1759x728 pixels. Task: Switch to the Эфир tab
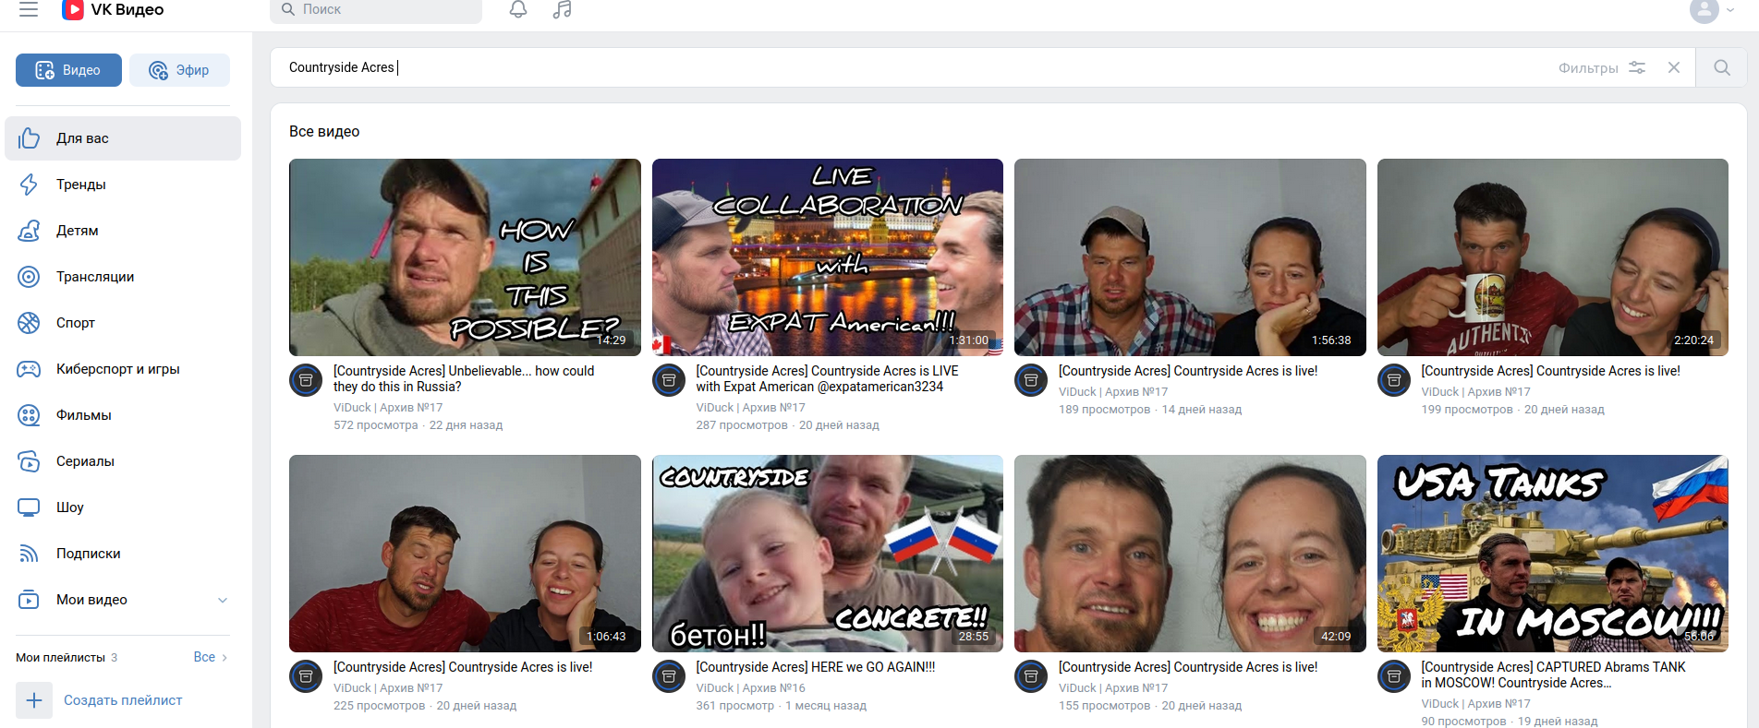click(179, 70)
